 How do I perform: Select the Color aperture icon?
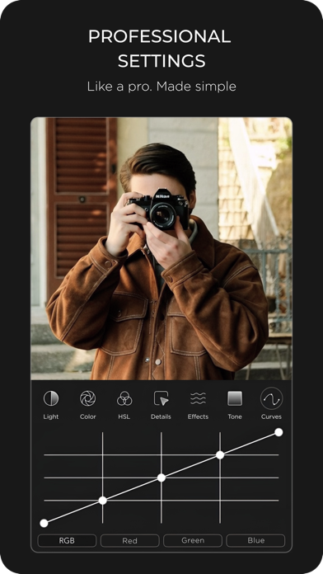[x=88, y=398]
